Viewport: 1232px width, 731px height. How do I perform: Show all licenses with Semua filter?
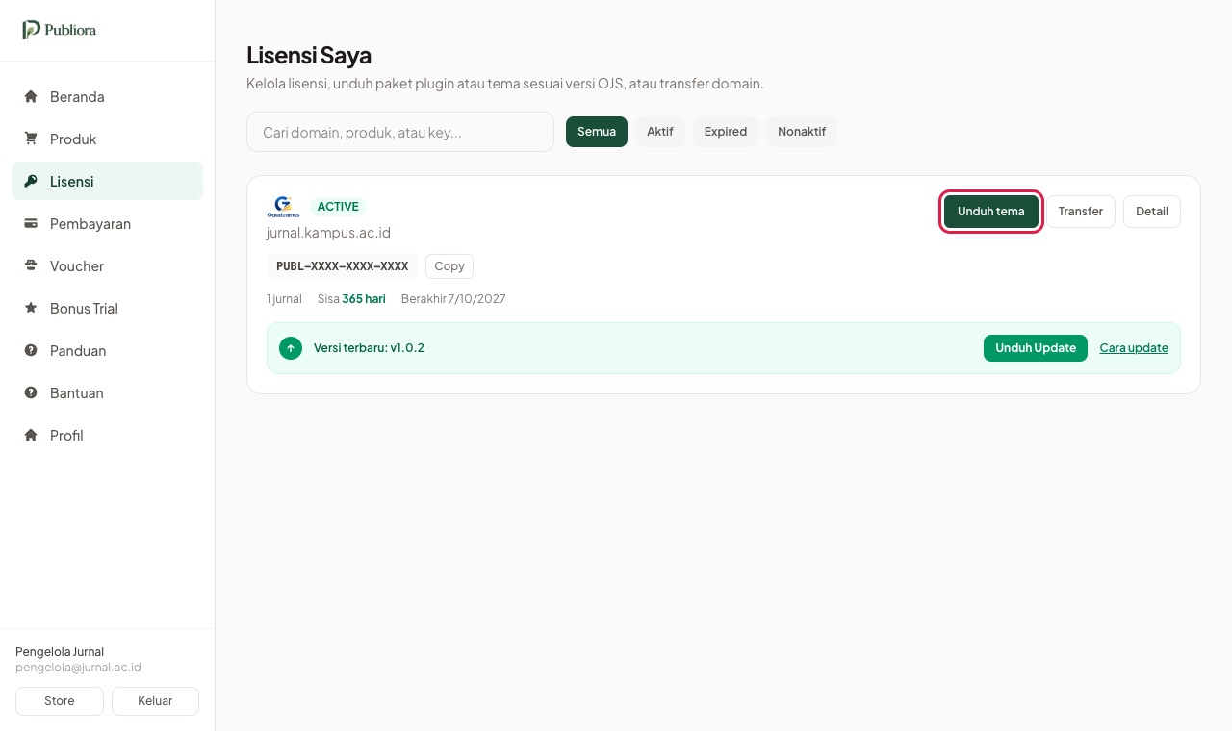(x=597, y=132)
